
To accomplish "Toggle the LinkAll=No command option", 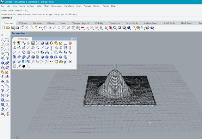I will pos(70,15).
